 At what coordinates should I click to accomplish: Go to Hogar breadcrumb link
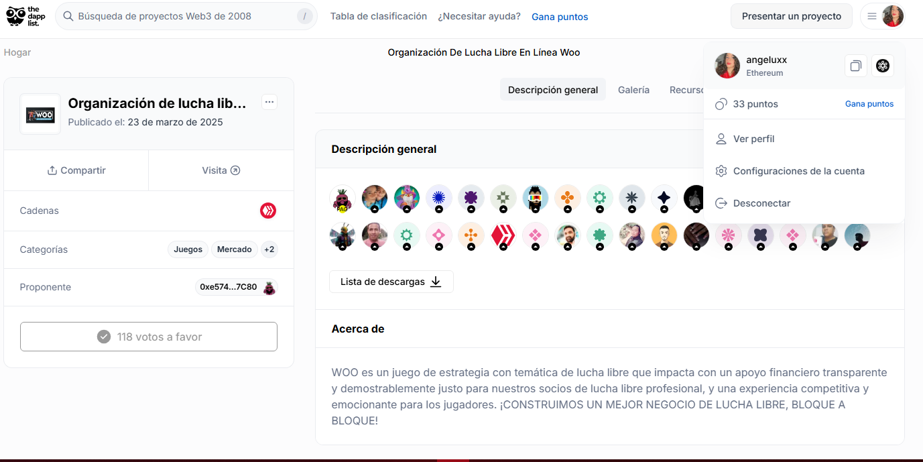point(17,52)
